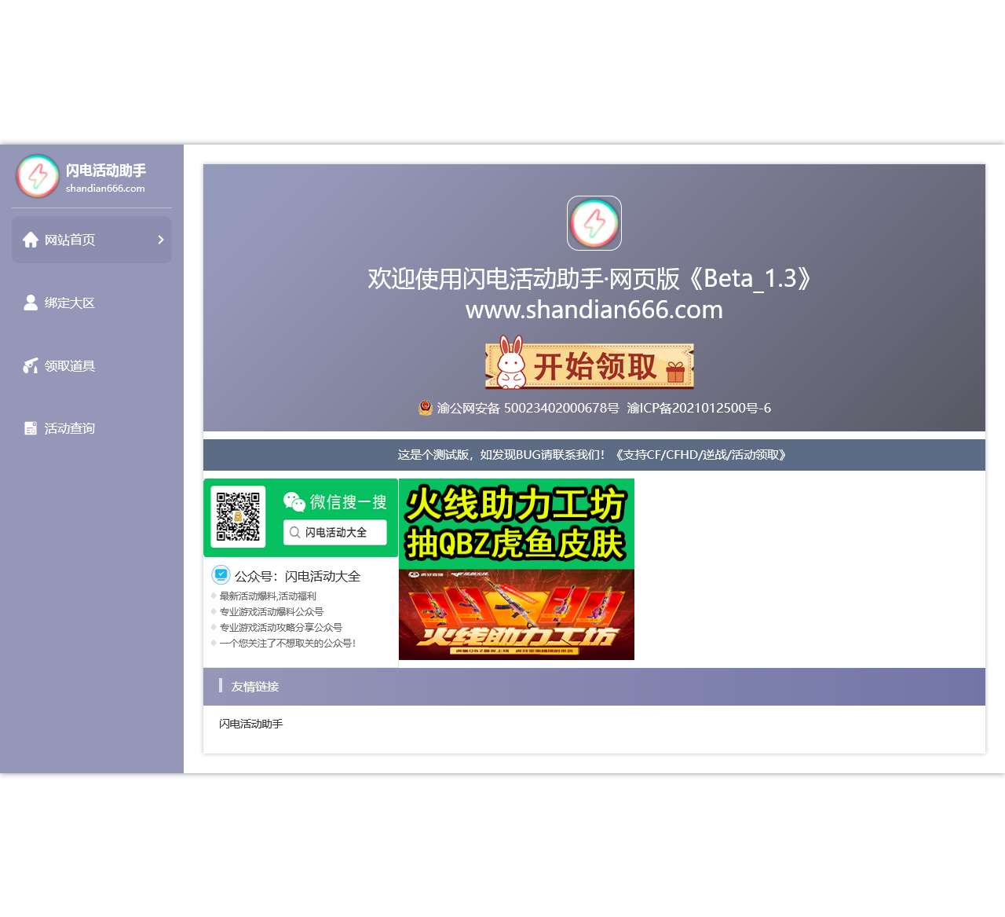Image resolution: width=1005 pixels, height=917 pixels.
Task: Click the rabbit mascot next to 开始领取
Action: tap(511, 363)
